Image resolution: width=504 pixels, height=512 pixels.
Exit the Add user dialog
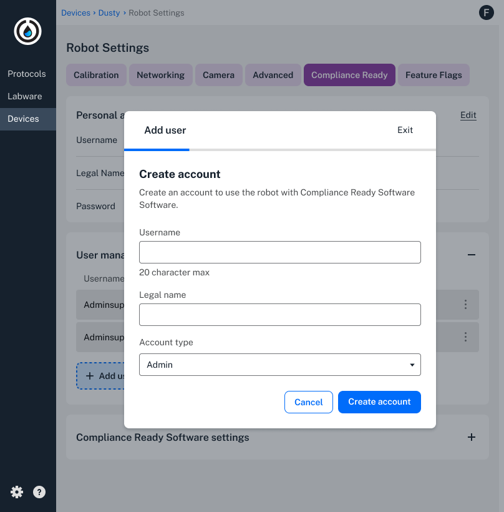click(x=405, y=130)
